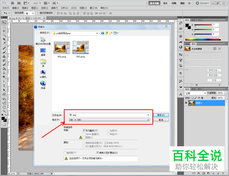Select the Clone Stamp tool
The height and width of the screenshot is (176, 229).
pos(4,56)
